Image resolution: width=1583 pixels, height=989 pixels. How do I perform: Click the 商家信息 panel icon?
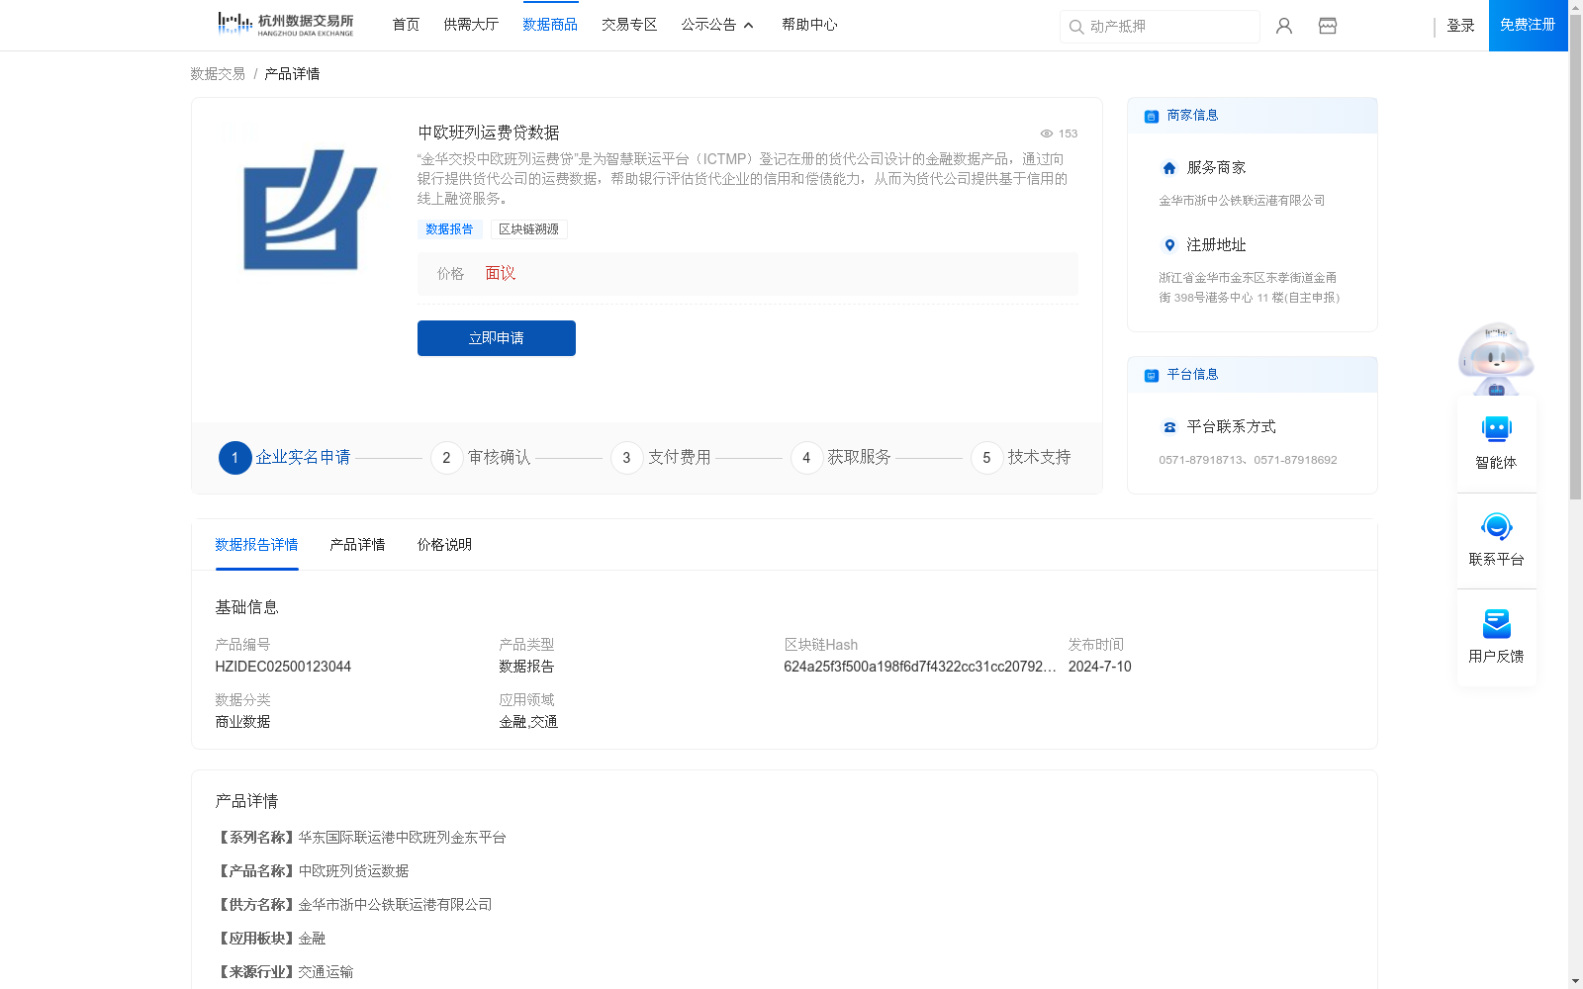[1152, 116]
